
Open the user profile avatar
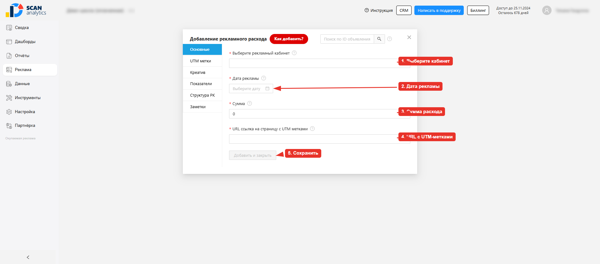pyautogui.click(x=547, y=11)
